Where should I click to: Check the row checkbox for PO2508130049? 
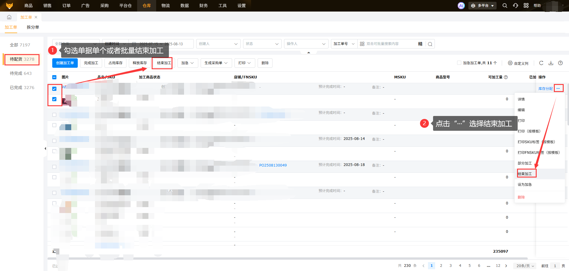click(54, 167)
